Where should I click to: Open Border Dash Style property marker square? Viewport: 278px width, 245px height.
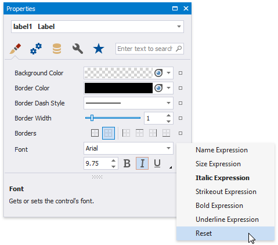[x=180, y=103]
